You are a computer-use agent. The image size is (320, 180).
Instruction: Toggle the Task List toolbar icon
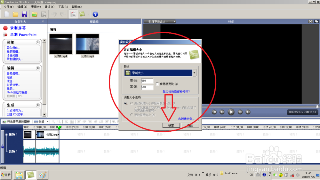[x=73, y=14]
